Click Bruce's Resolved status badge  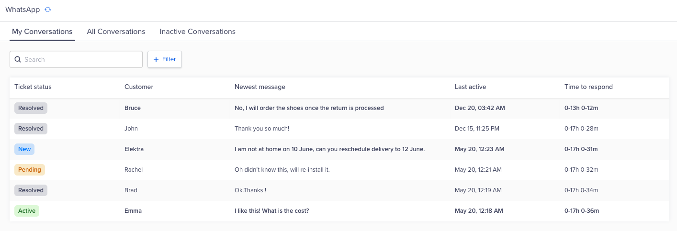31,108
